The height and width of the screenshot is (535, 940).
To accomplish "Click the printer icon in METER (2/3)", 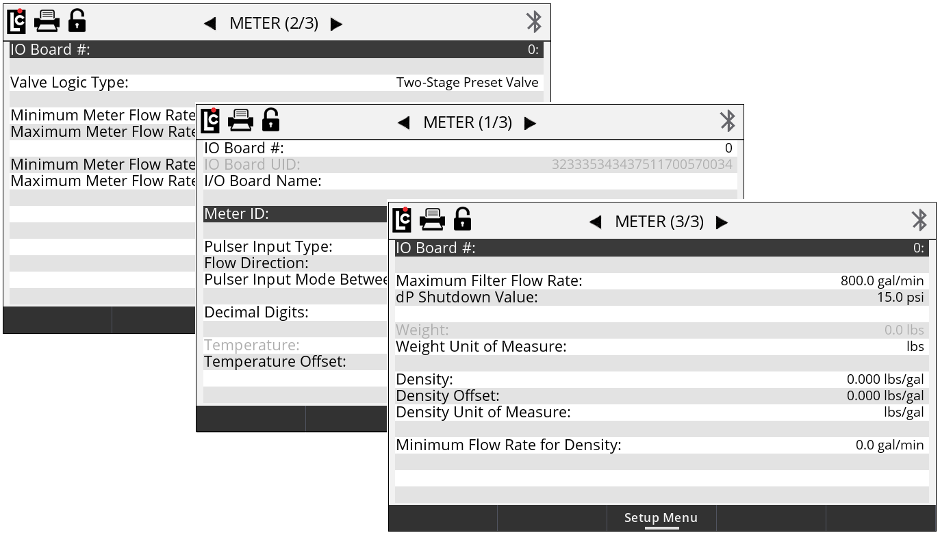I will [47, 22].
